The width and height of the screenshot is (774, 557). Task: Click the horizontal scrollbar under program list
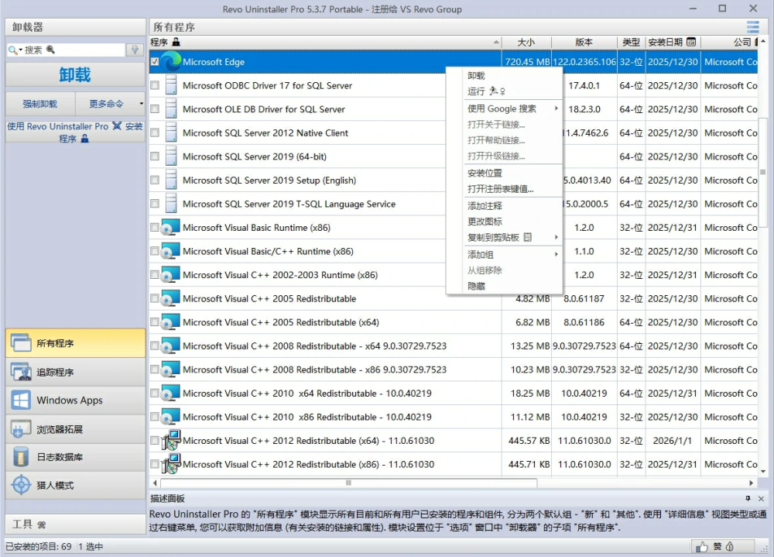(348, 483)
